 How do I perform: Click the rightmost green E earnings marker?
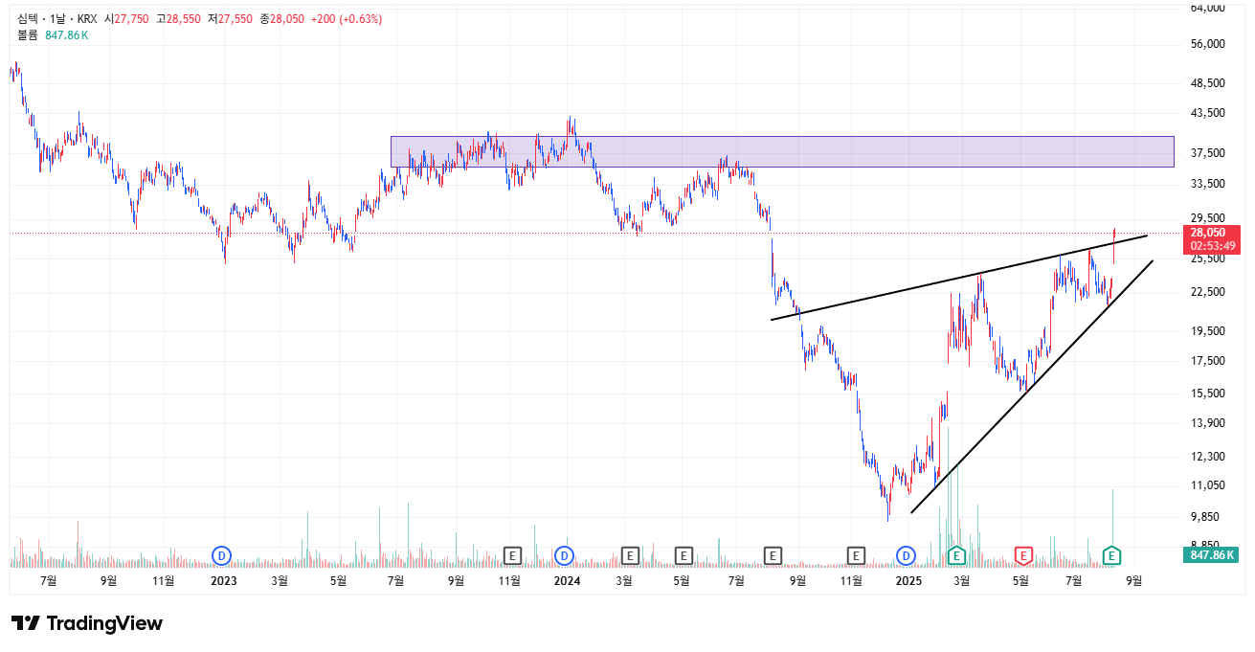tap(1111, 554)
